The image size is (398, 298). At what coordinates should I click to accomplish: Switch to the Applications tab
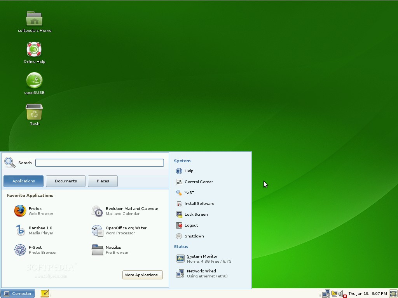tap(23, 181)
